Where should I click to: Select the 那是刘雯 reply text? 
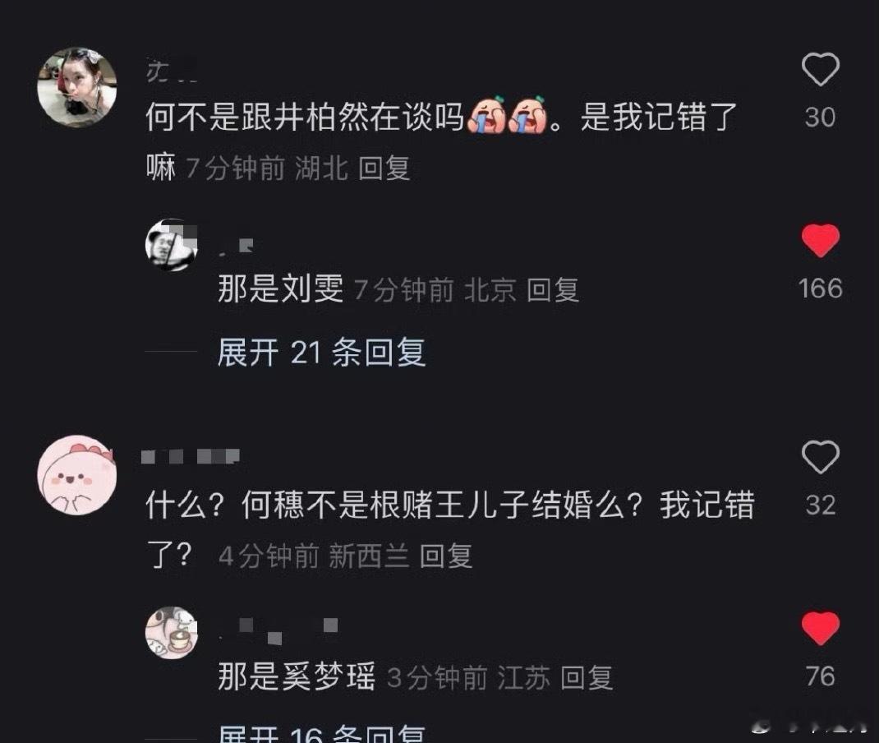coord(281,289)
